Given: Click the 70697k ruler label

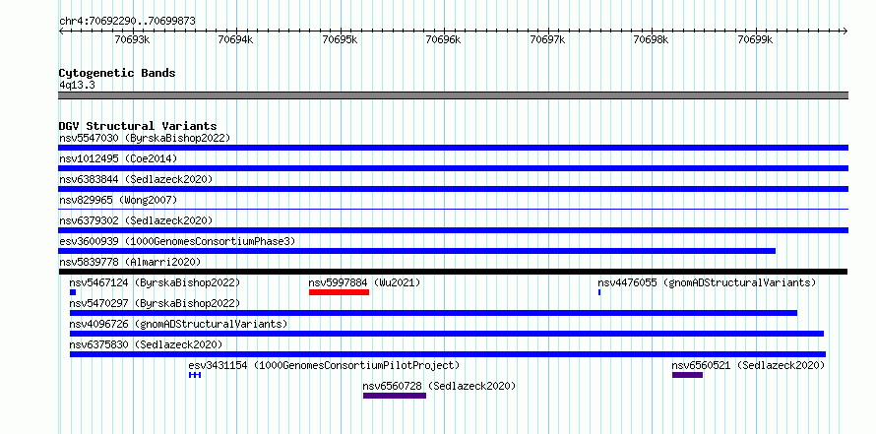Looking at the screenshot, I should click(x=547, y=39).
